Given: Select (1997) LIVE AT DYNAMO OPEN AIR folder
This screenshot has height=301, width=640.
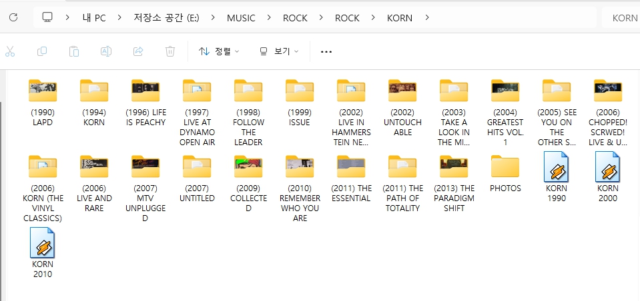Looking at the screenshot, I should click(x=197, y=113).
